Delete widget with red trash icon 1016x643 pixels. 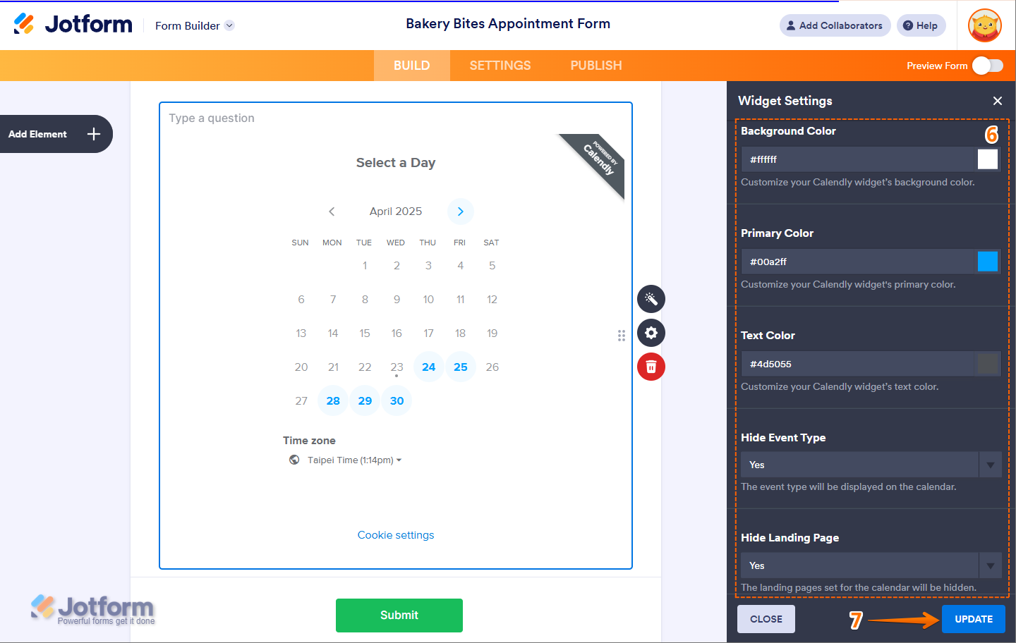tap(651, 367)
